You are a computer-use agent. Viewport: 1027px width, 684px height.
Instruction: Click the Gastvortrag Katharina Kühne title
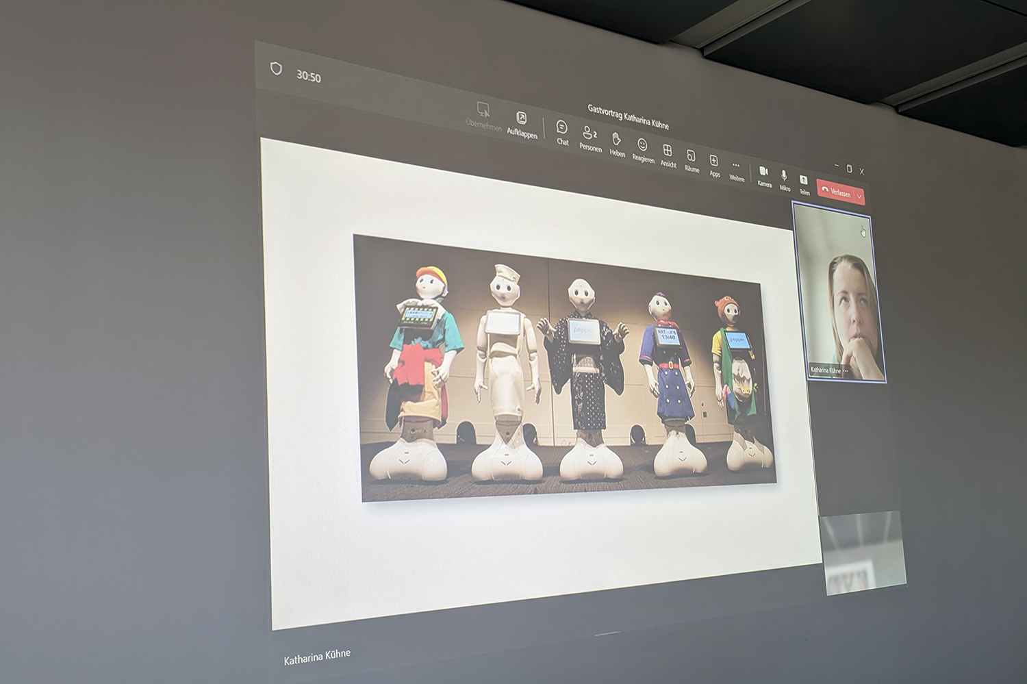click(x=628, y=117)
